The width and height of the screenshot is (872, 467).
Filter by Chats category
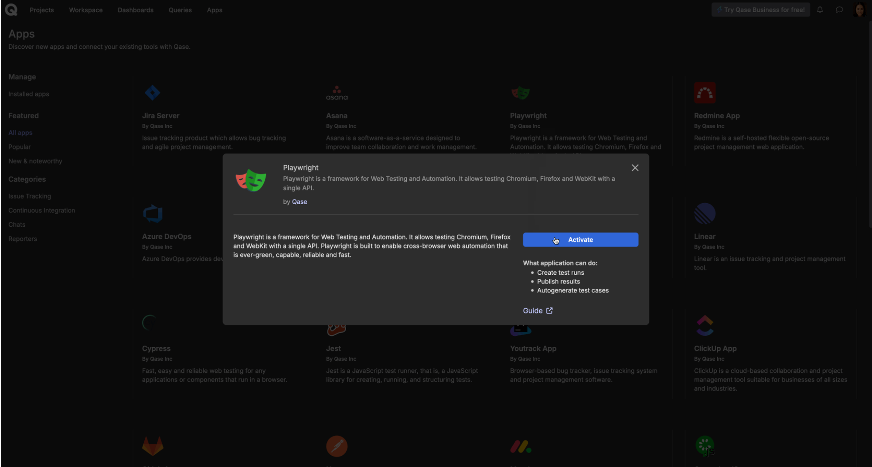(17, 225)
